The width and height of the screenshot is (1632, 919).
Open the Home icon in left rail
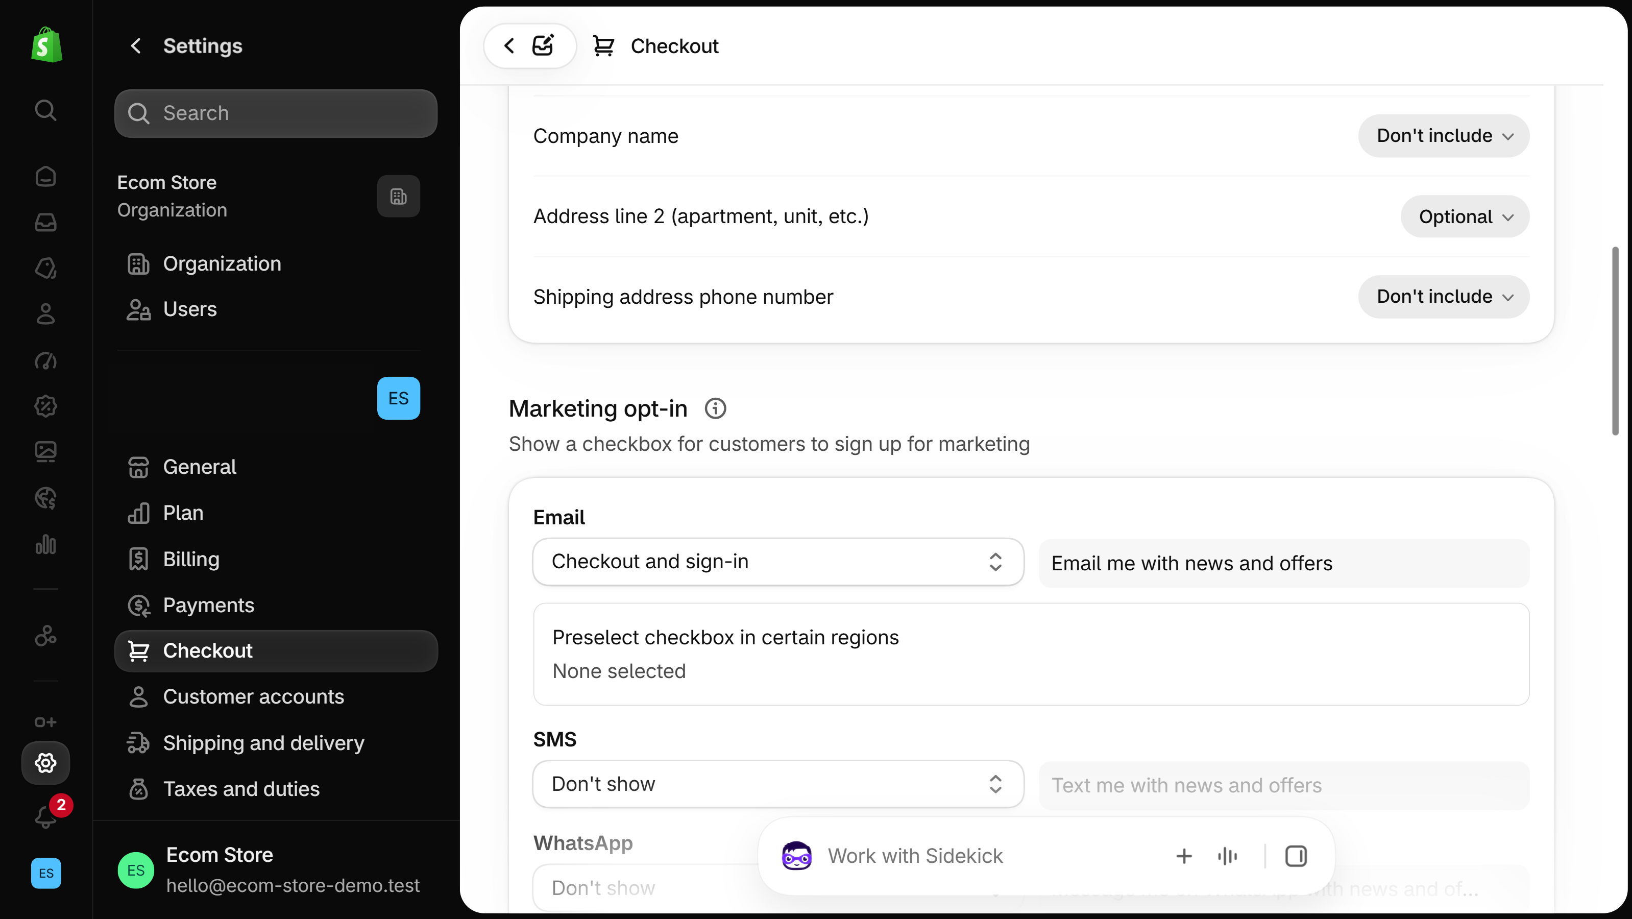pyautogui.click(x=45, y=176)
